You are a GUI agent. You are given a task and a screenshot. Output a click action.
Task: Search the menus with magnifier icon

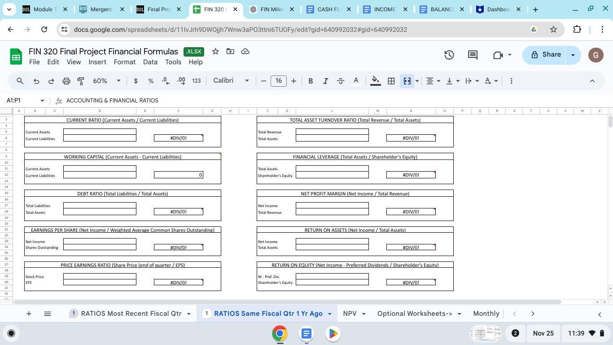20,81
